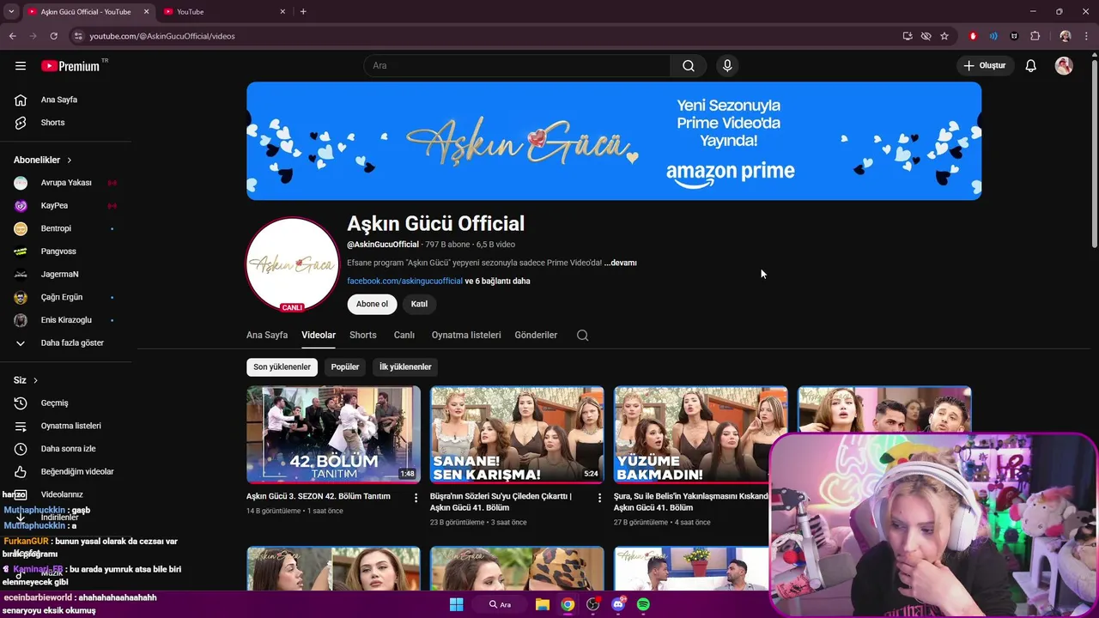Open the Oluştur create menu
The width and height of the screenshot is (1099, 618).
coord(984,66)
